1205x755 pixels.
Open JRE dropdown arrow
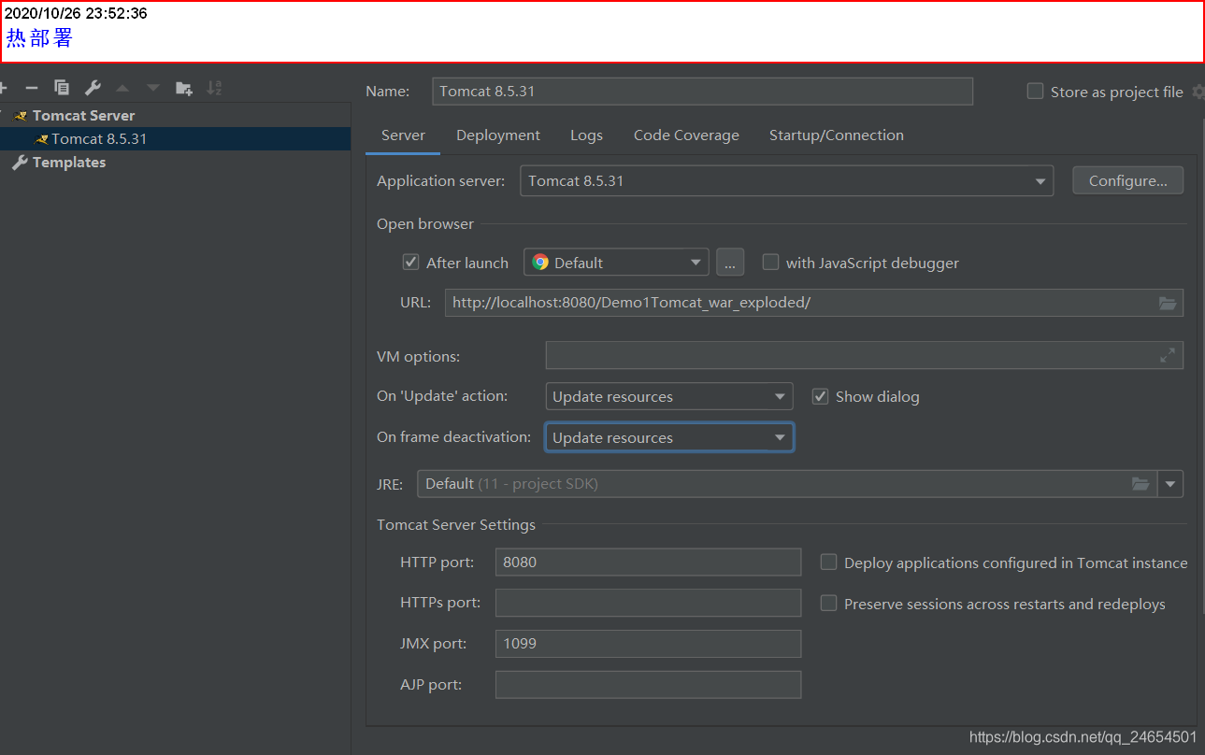[x=1170, y=484]
